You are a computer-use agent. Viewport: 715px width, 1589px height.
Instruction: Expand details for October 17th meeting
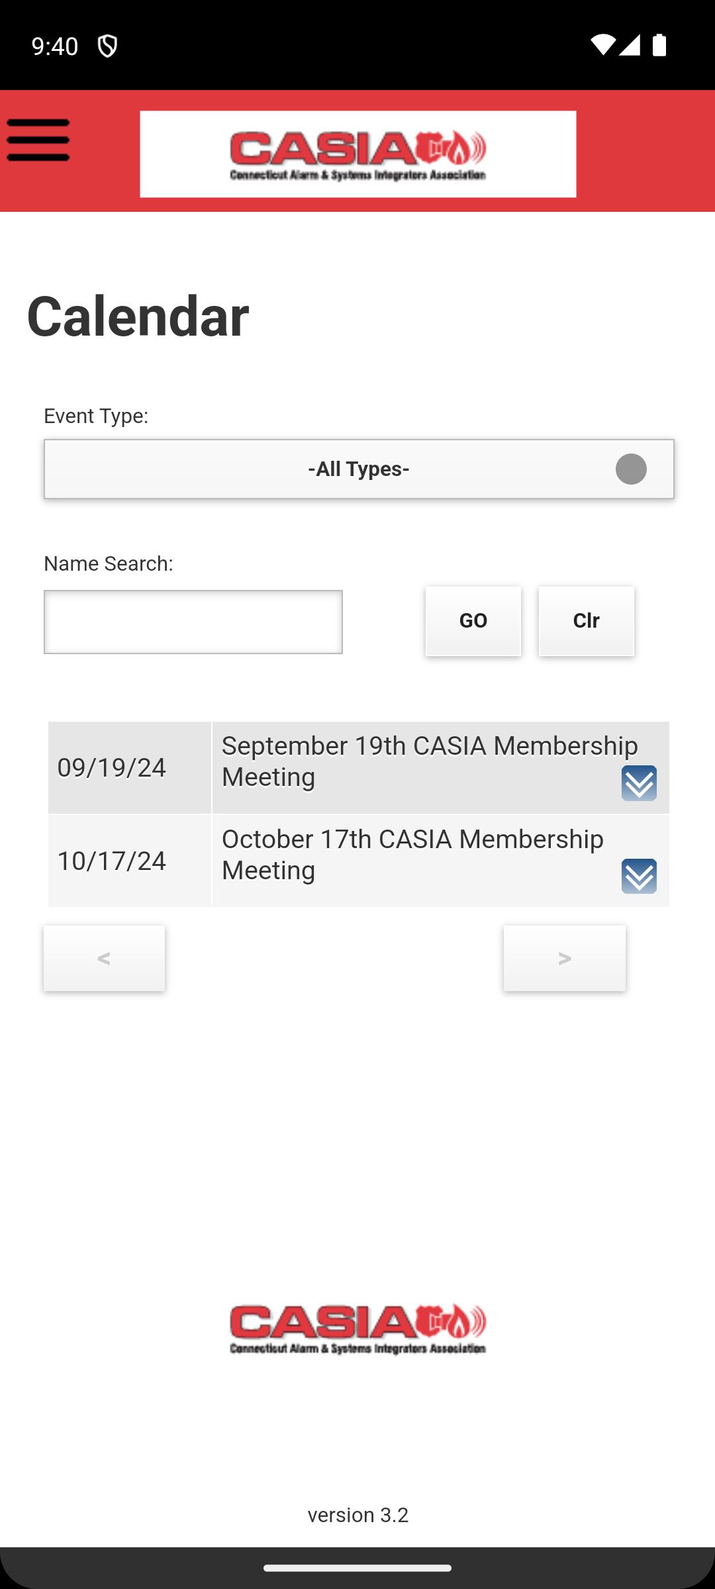click(639, 876)
